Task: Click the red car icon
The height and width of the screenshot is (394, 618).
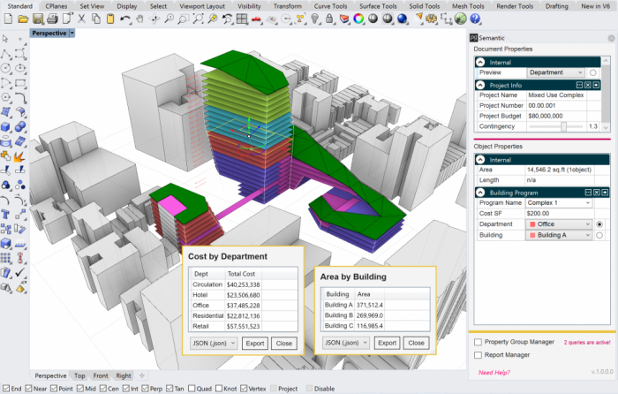Action: 257,19
